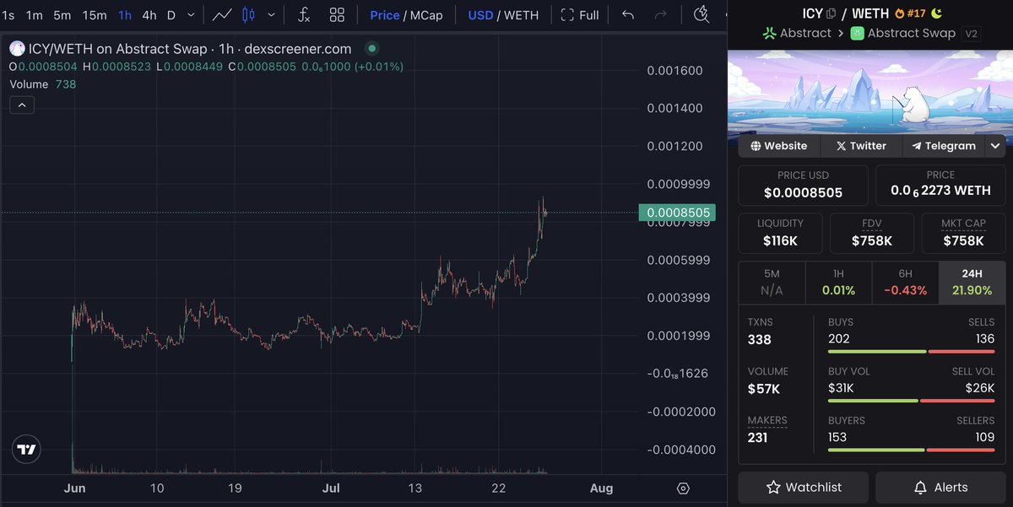Toggle chart to MCap mode
This screenshot has height=507, width=1013.
(x=427, y=15)
